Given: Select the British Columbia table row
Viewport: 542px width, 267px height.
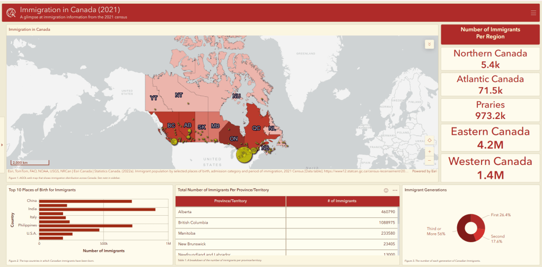Looking at the screenshot, I should pos(286,223).
